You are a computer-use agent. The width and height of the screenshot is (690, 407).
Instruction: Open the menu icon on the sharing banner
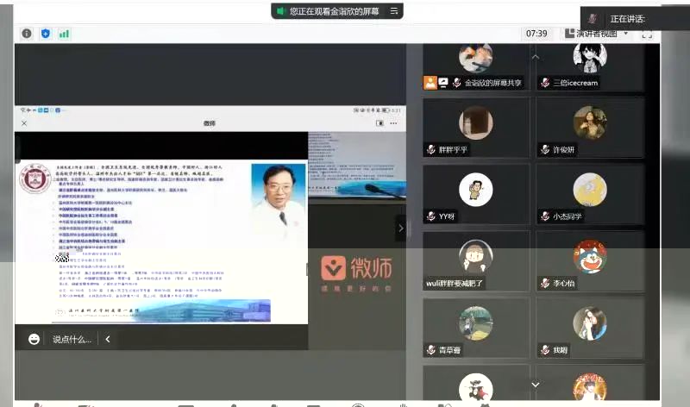pos(394,11)
